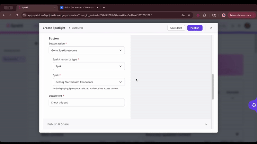Open the Spek selection dropdown
The height and width of the screenshot is (144, 257).
(x=89, y=82)
